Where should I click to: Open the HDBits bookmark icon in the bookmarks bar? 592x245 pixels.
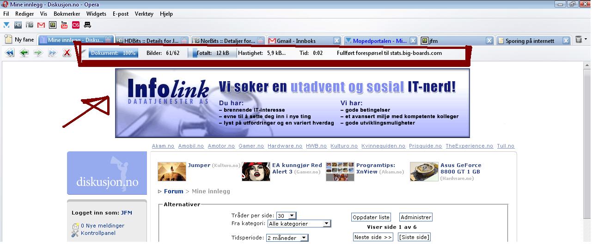coord(18,24)
